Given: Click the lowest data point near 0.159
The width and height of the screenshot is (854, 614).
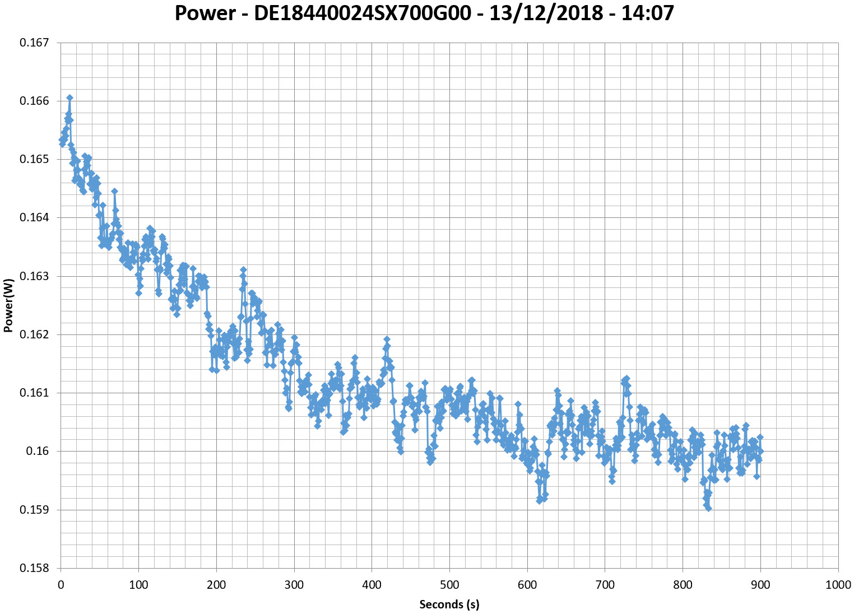Looking at the screenshot, I should click(x=708, y=508).
